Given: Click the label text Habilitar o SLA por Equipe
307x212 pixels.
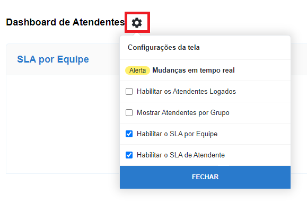Looking at the screenshot, I should pos(177,134).
